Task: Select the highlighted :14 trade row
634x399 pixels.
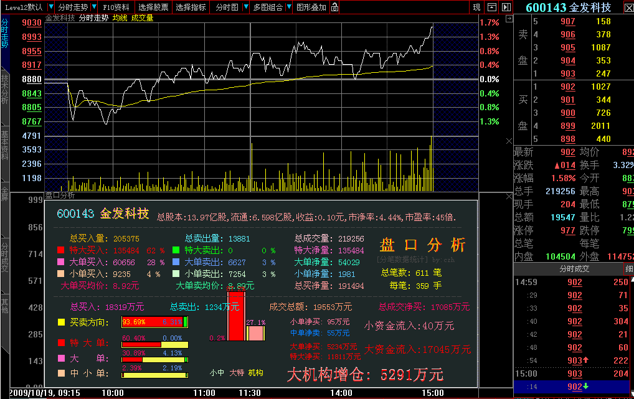Action: click(x=572, y=387)
